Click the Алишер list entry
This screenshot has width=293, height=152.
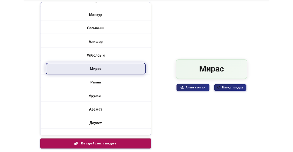point(96,42)
